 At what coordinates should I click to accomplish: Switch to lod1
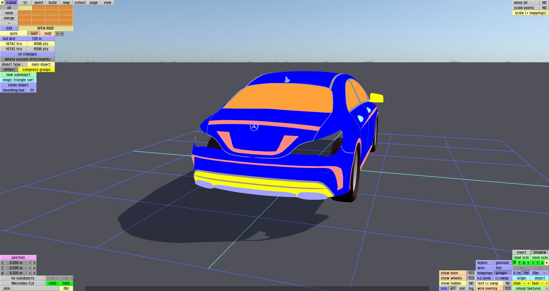pyautogui.click(x=34, y=33)
